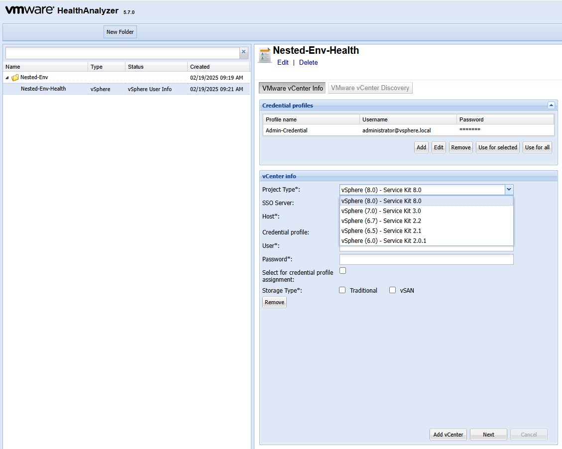Sort by the Status column header

(x=156, y=67)
